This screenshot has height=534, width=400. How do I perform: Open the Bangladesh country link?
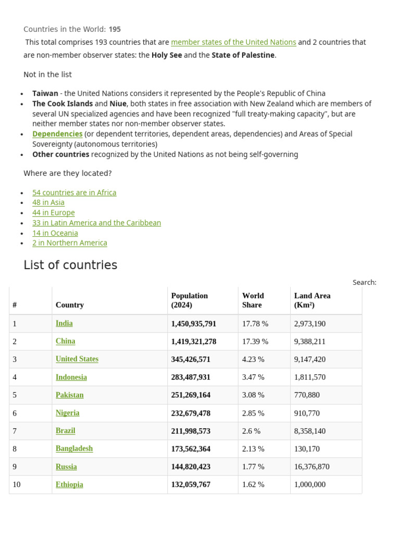coord(74,448)
